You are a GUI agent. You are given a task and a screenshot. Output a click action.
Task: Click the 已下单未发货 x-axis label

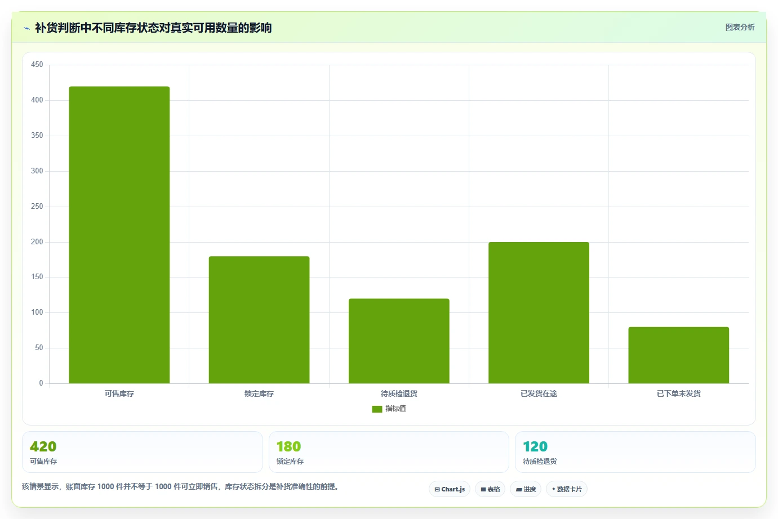[x=678, y=394]
